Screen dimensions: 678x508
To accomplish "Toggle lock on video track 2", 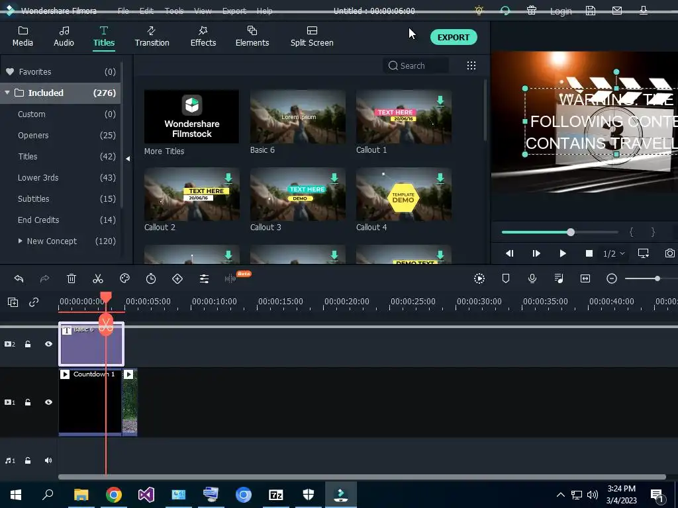I will coord(28,344).
